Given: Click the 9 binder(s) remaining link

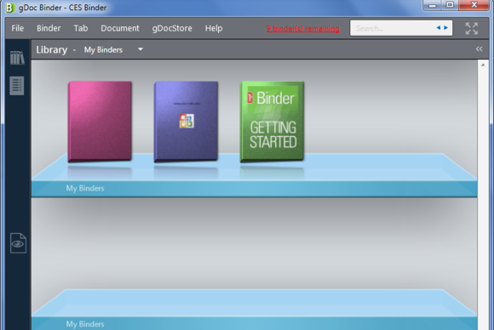Looking at the screenshot, I should click(303, 29).
